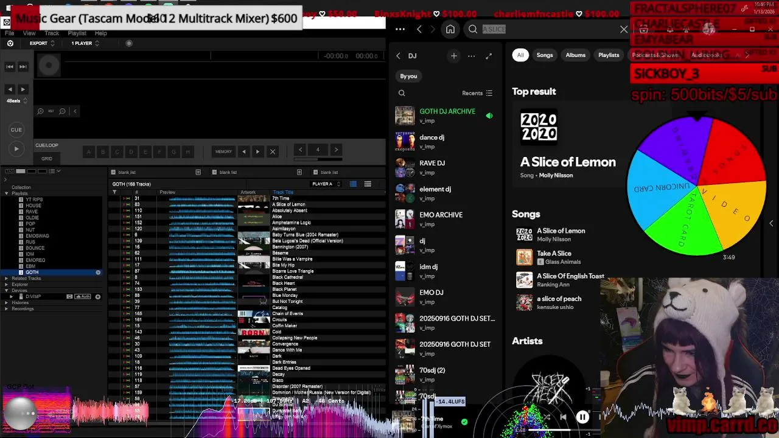Screen dimensions: 779x438
Task: Open the EMO ARCHIVE playlist
Action: point(445,219)
